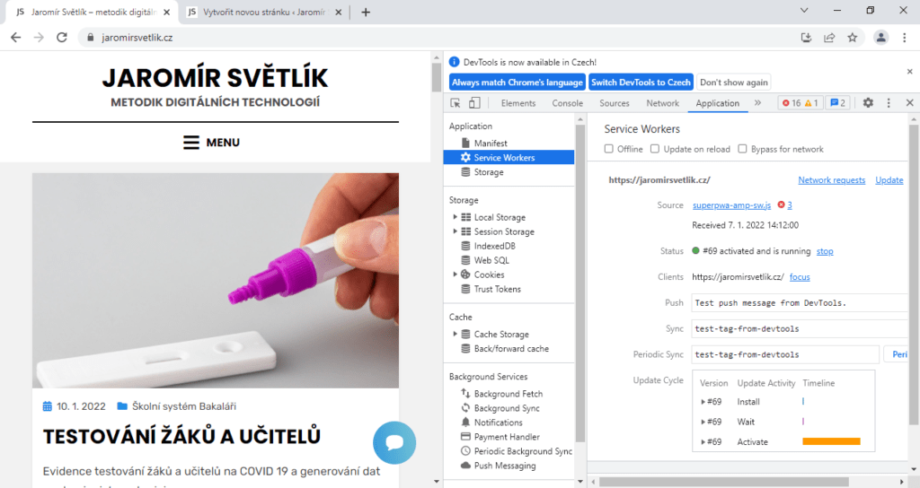Image resolution: width=920 pixels, height=488 pixels.
Task: Stop the running service worker
Action: (x=825, y=251)
